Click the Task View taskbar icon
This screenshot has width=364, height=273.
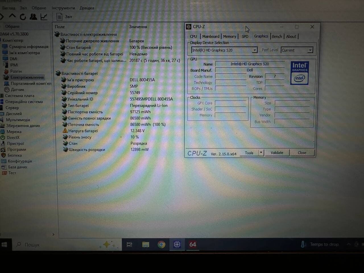click(129, 245)
